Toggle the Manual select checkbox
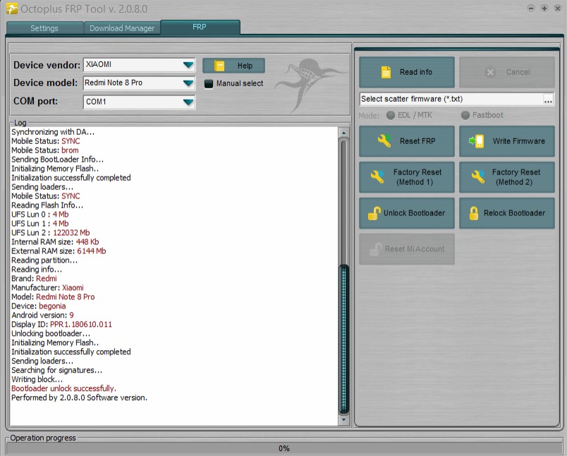Viewport: 567px width, 456px height. point(209,83)
